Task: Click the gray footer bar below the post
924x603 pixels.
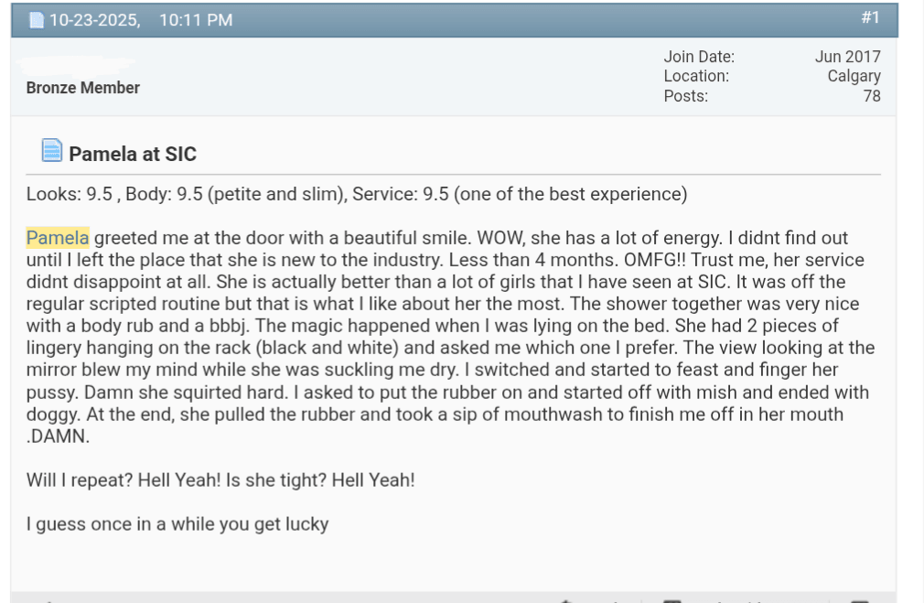Action: point(274,598)
